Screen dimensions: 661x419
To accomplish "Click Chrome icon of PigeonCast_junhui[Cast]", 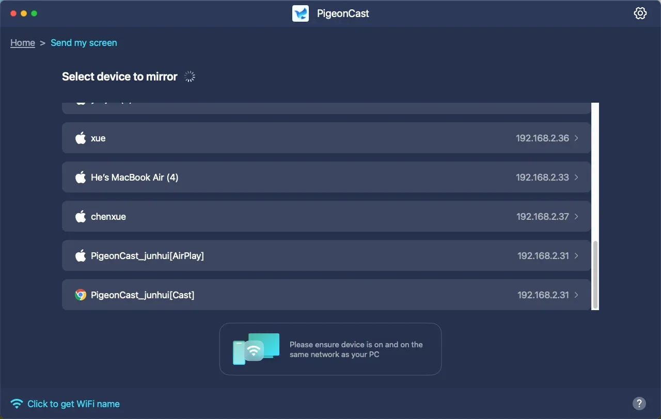I will click(81, 295).
